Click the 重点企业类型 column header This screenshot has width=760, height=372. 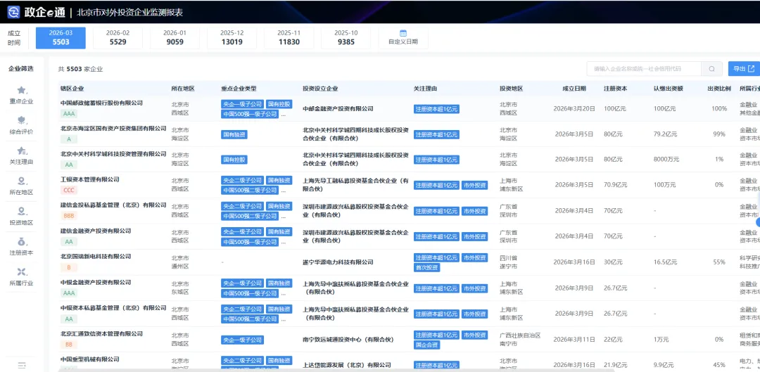pos(239,89)
